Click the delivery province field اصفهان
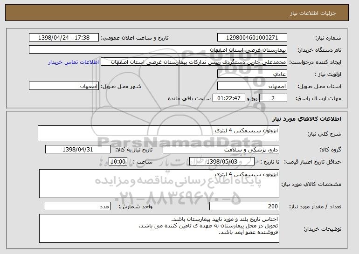Viewport: 359px width, 254px height. (252, 86)
